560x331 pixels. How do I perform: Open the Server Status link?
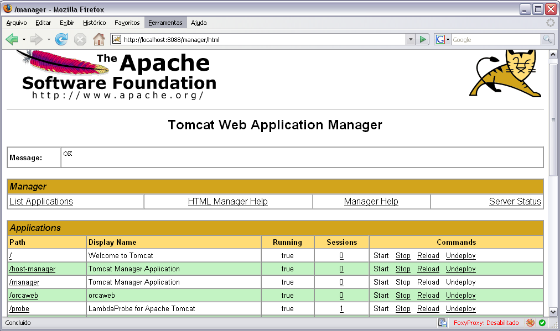click(x=515, y=202)
